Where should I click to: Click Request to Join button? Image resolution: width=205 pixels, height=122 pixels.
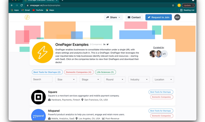tap(158, 17)
